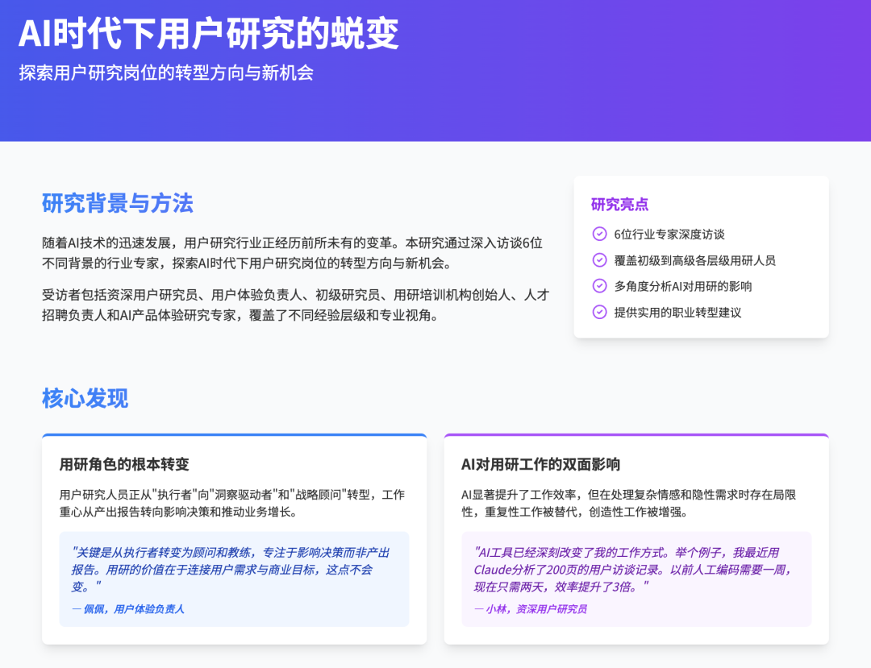The width and height of the screenshot is (871, 668).
Task: Click the checkmark beside "提供实用的职业转型建议"
Action: (x=598, y=312)
